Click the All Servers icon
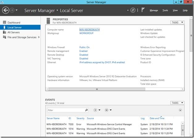This screenshot has width=194, height=138. pos(4,32)
